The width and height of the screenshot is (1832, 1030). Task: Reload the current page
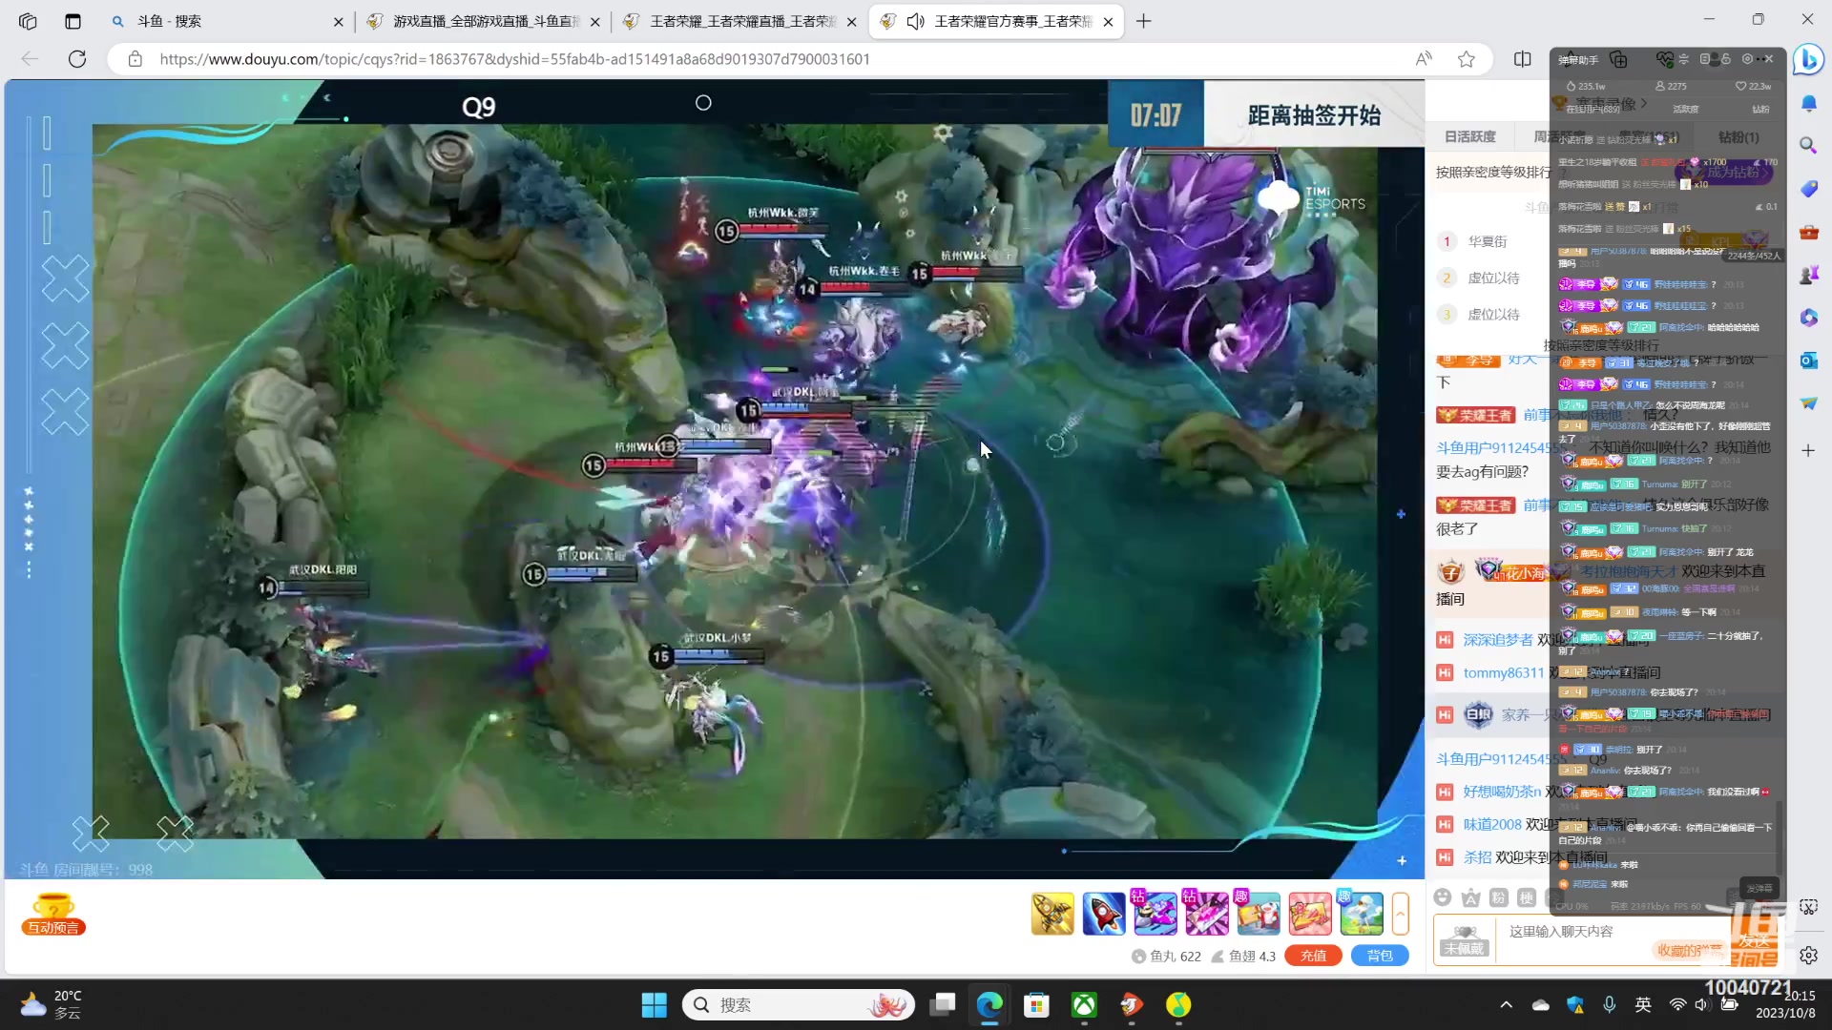[x=77, y=59]
